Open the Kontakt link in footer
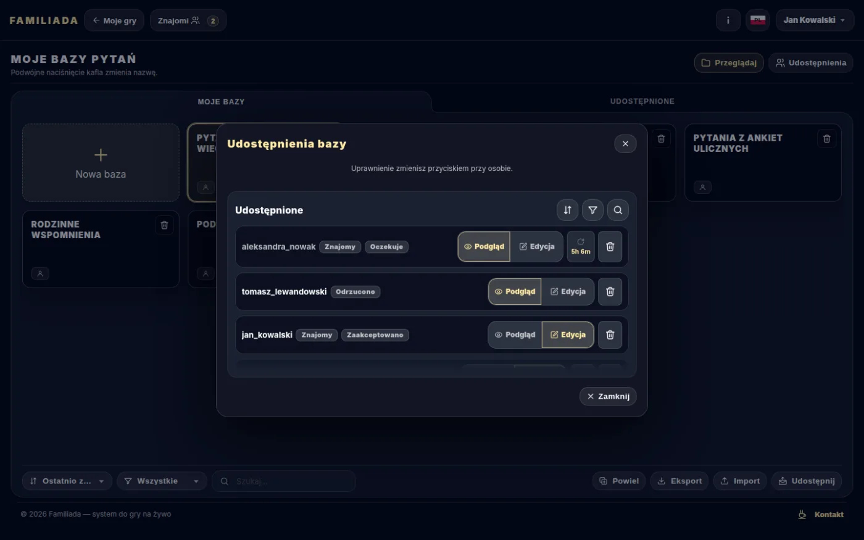Viewport: 864px width, 540px height. [x=829, y=515]
